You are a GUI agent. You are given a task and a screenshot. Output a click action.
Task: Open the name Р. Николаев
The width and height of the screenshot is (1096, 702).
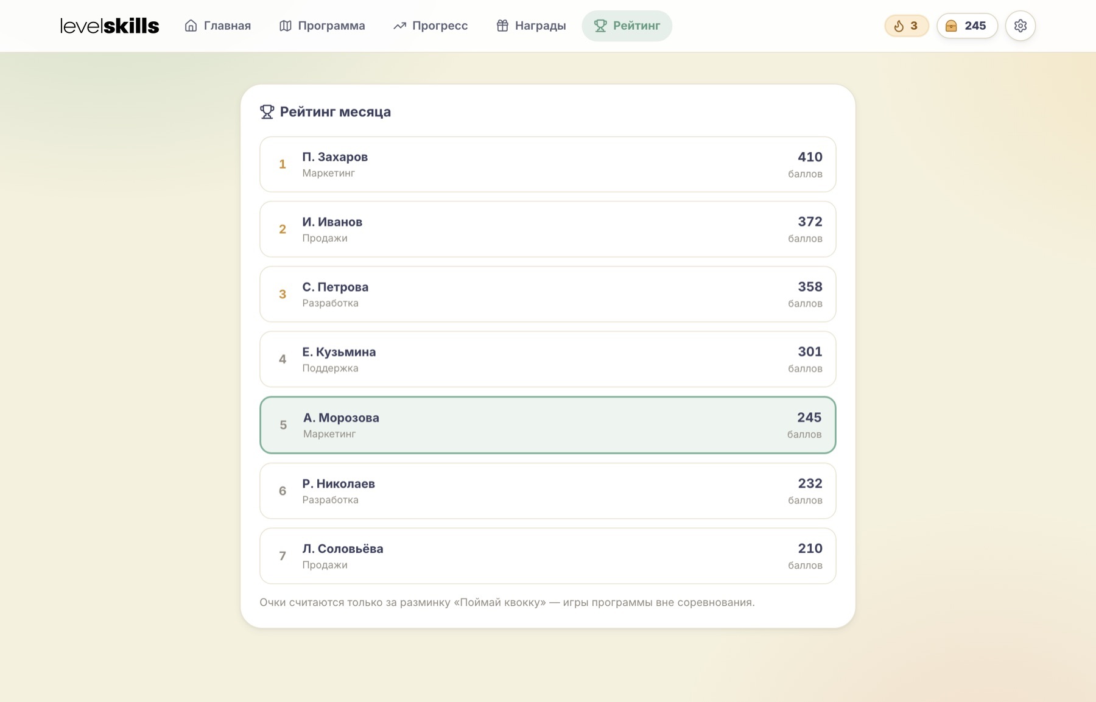339,483
